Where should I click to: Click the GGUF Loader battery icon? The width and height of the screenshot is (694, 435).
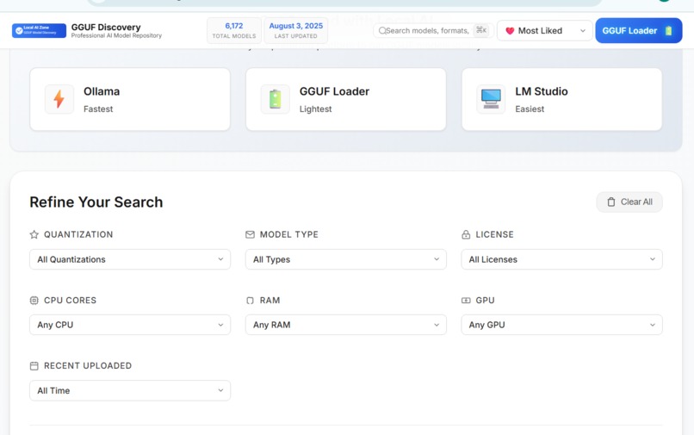pyautogui.click(x=275, y=99)
